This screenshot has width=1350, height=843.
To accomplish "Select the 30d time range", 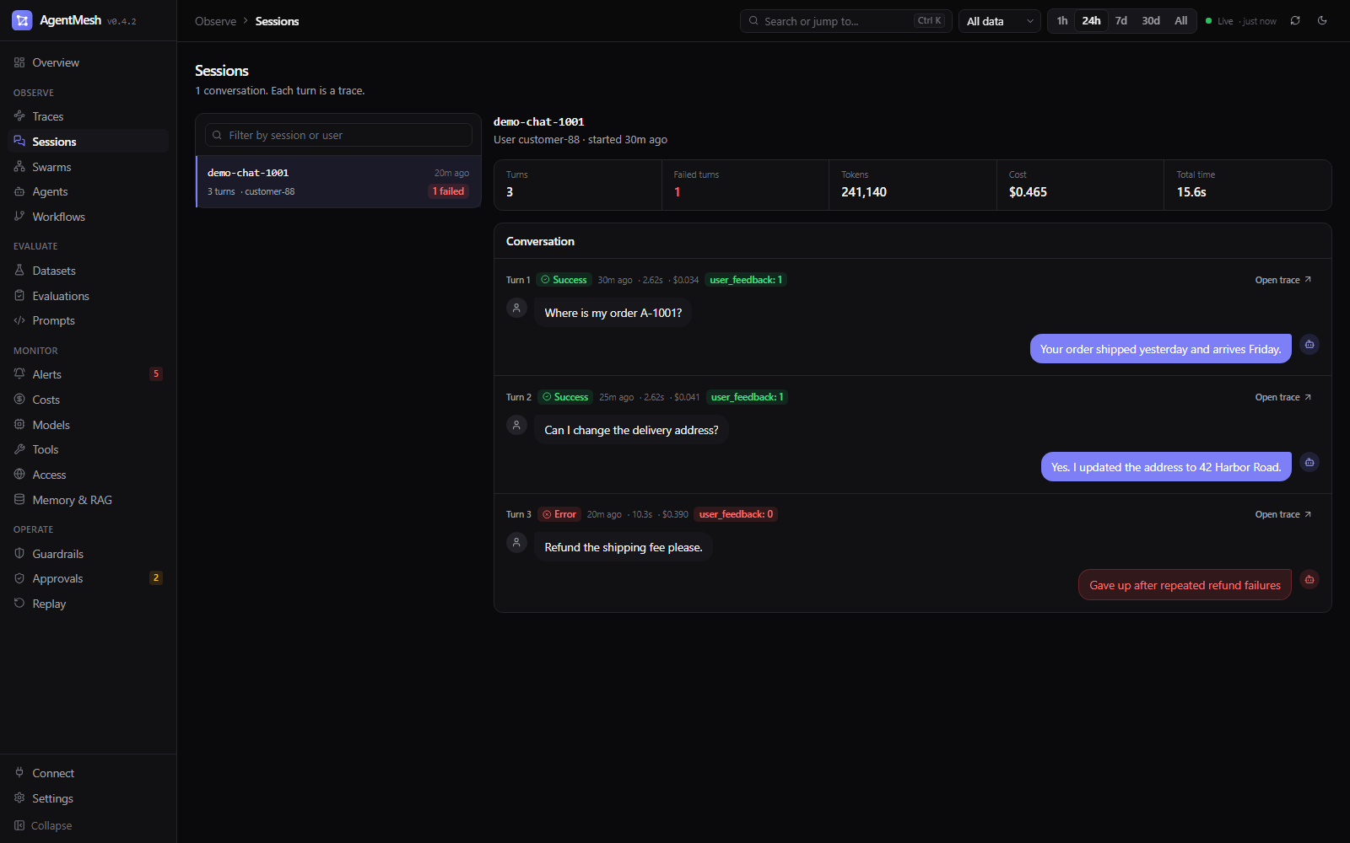I will (x=1151, y=21).
